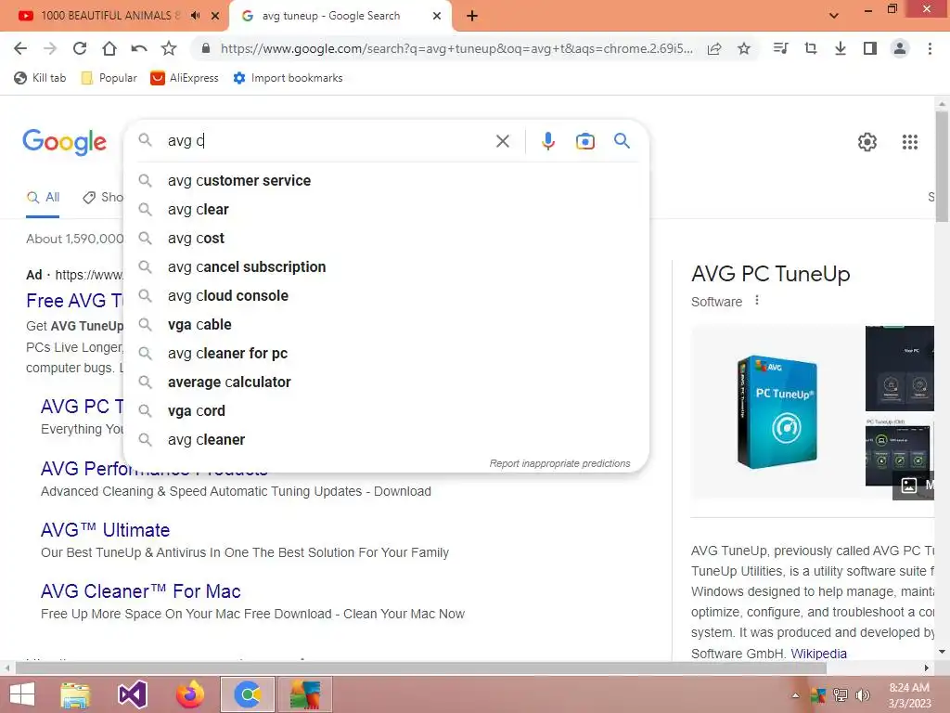Image resolution: width=950 pixels, height=713 pixels.
Task: Show hidden system tray icons
Action: click(x=795, y=695)
